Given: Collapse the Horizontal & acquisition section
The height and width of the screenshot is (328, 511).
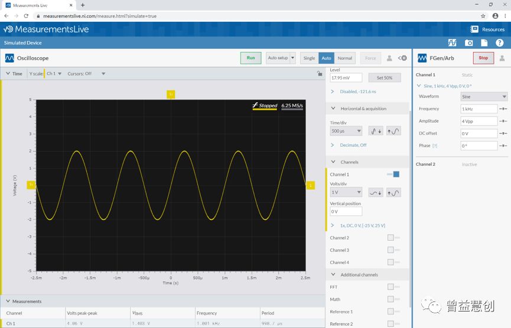Looking at the screenshot, I should [x=334, y=109].
